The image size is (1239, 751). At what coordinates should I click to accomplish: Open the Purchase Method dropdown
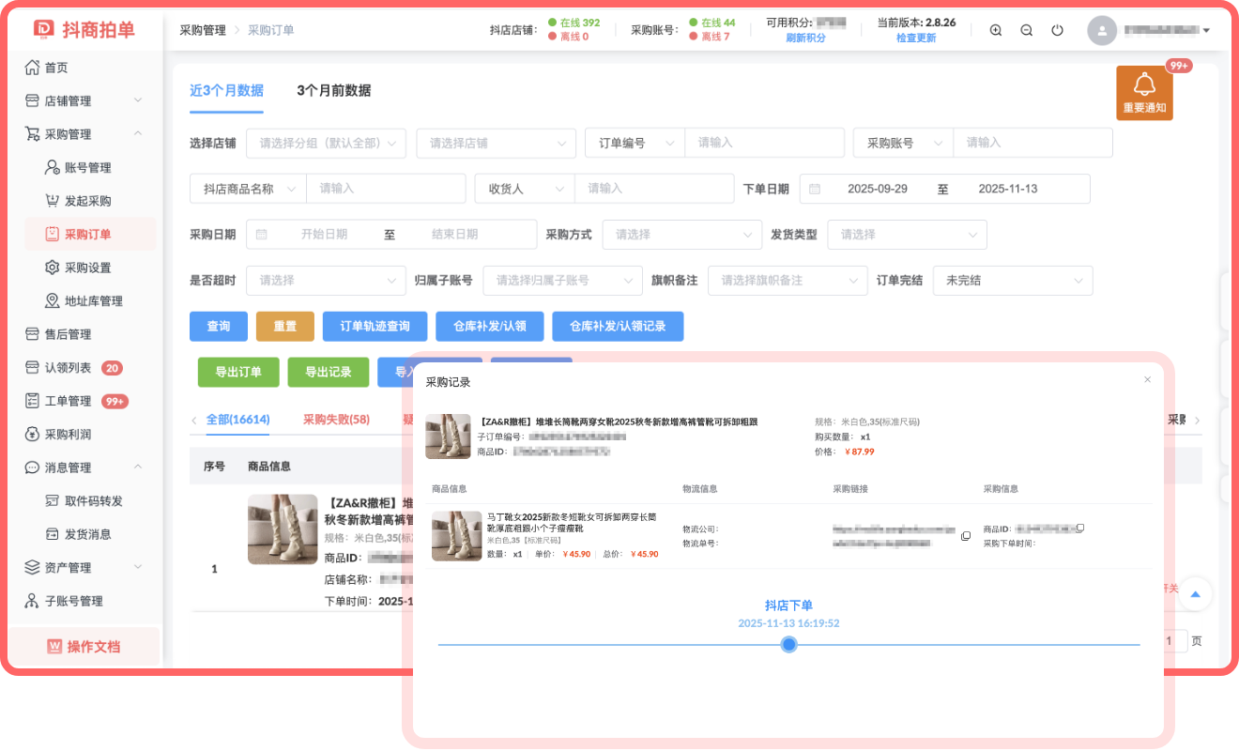[681, 235]
